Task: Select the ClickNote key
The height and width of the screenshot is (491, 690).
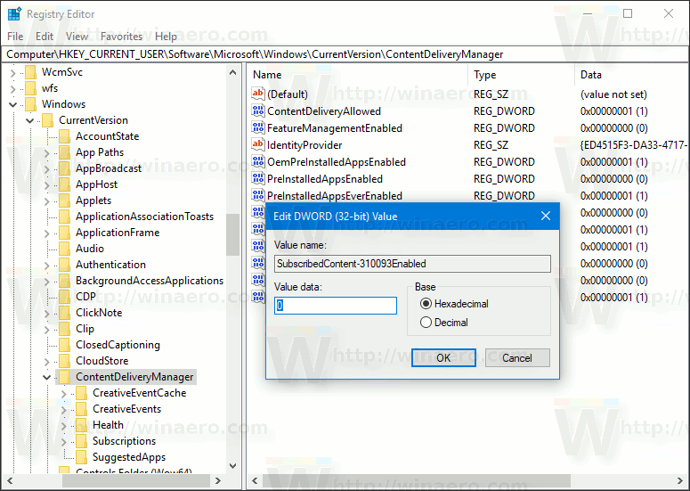Action: [x=99, y=313]
